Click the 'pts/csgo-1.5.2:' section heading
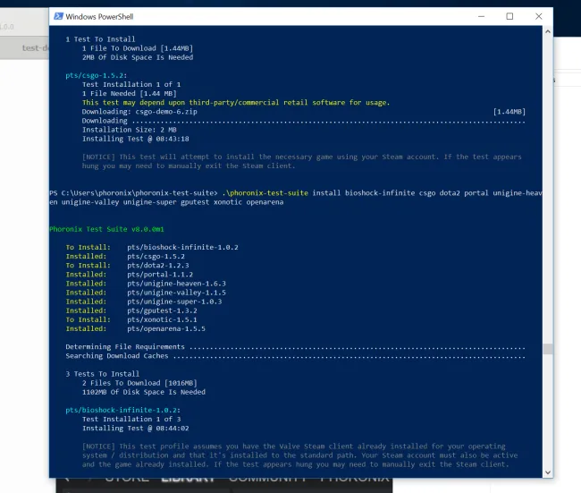This screenshot has width=581, height=493. tap(96, 75)
